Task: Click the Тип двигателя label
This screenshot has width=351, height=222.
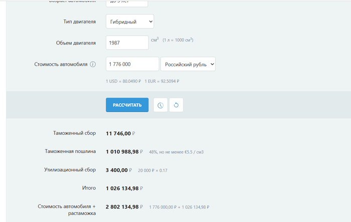Action: [77, 22]
